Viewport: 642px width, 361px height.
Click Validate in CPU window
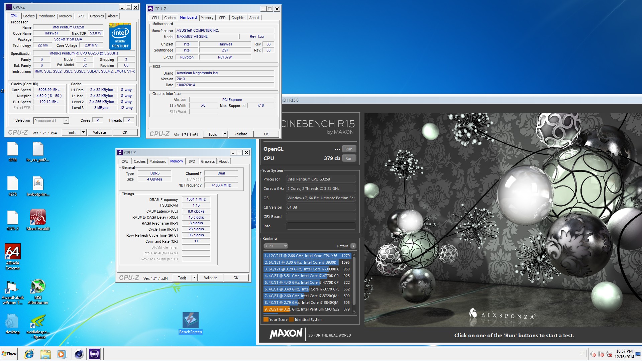pos(99,132)
